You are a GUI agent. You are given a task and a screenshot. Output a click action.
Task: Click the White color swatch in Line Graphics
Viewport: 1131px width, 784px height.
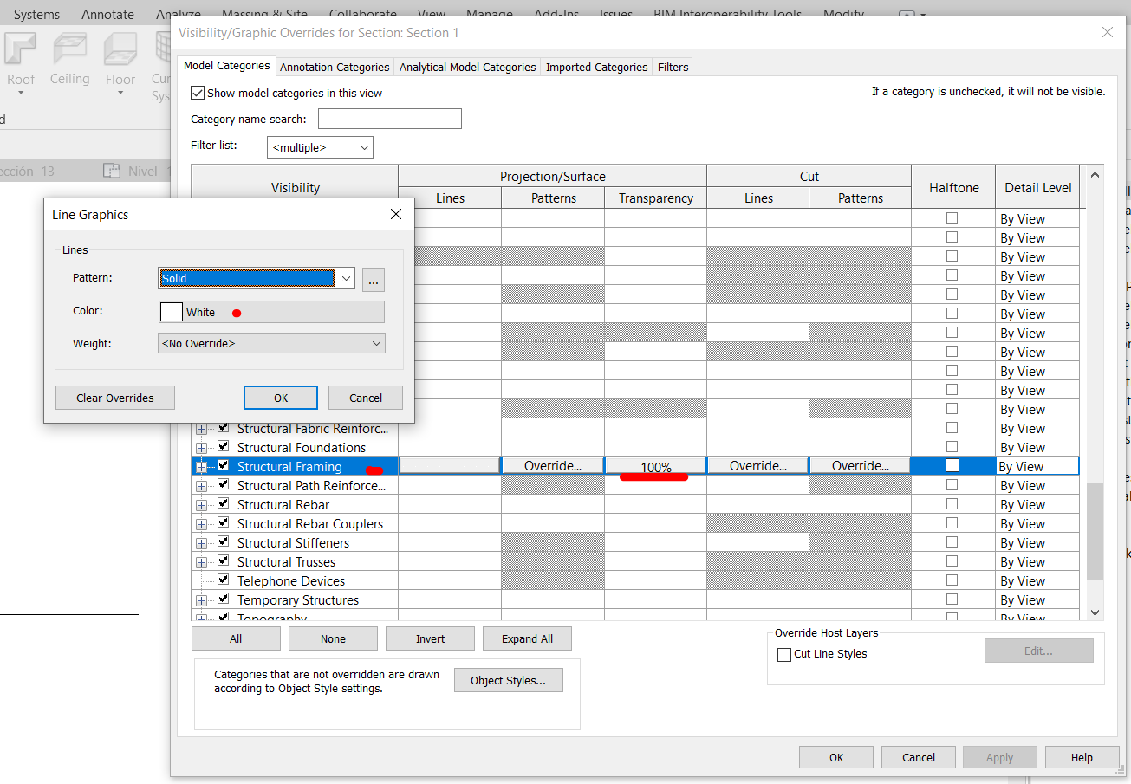point(172,312)
